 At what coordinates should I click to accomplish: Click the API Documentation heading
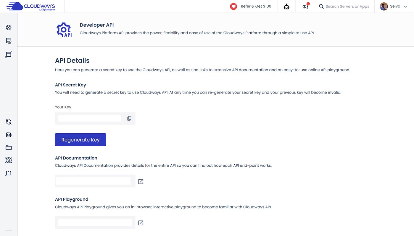click(x=76, y=158)
